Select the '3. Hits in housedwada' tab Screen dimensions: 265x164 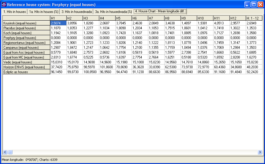pos(76,12)
